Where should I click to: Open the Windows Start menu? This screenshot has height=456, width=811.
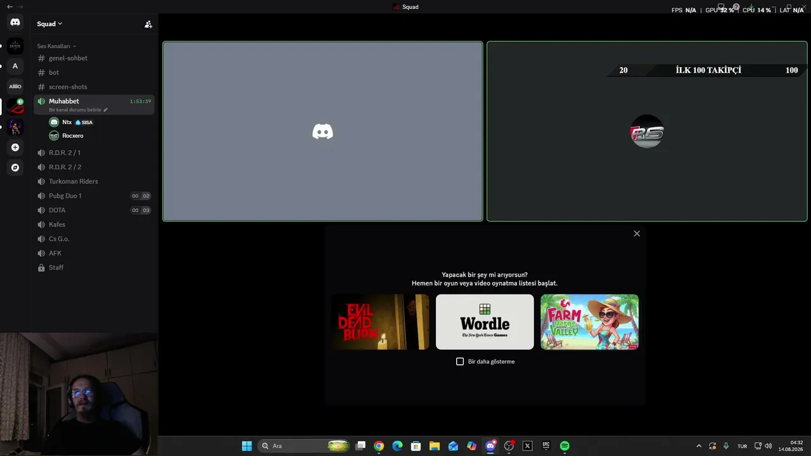pyautogui.click(x=246, y=446)
